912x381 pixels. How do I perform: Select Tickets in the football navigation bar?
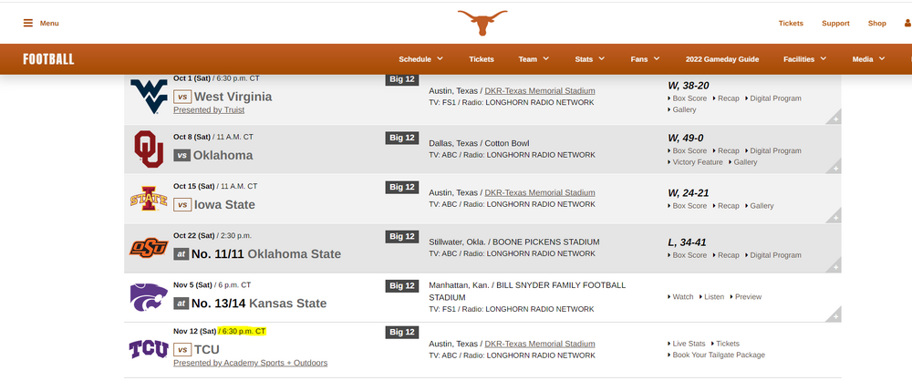click(482, 59)
